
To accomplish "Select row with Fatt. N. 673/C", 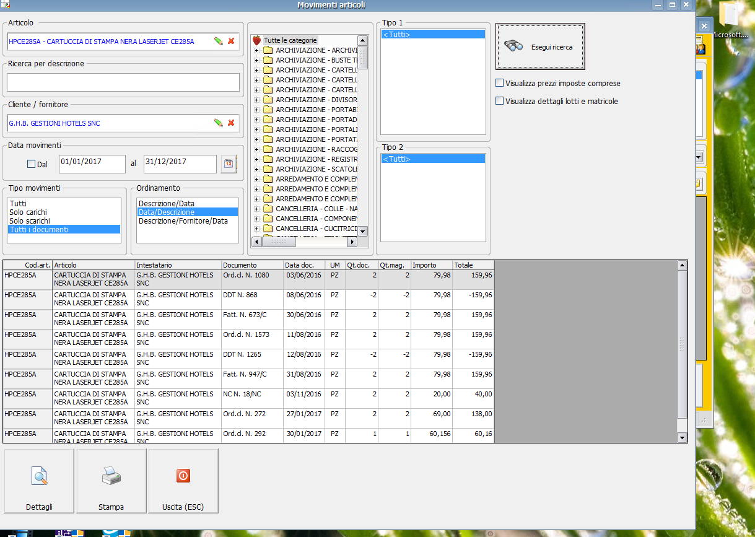I will (x=248, y=320).
